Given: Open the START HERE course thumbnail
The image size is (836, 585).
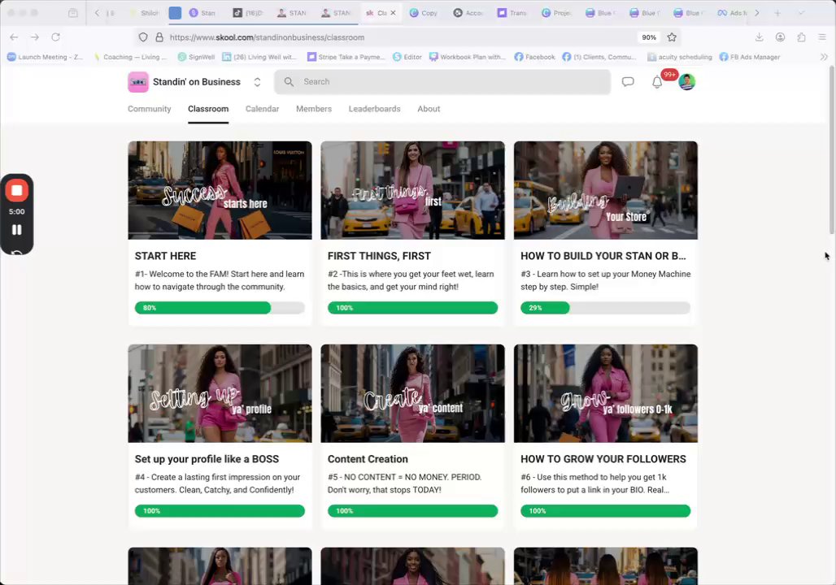Looking at the screenshot, I should tap(220, 190).
